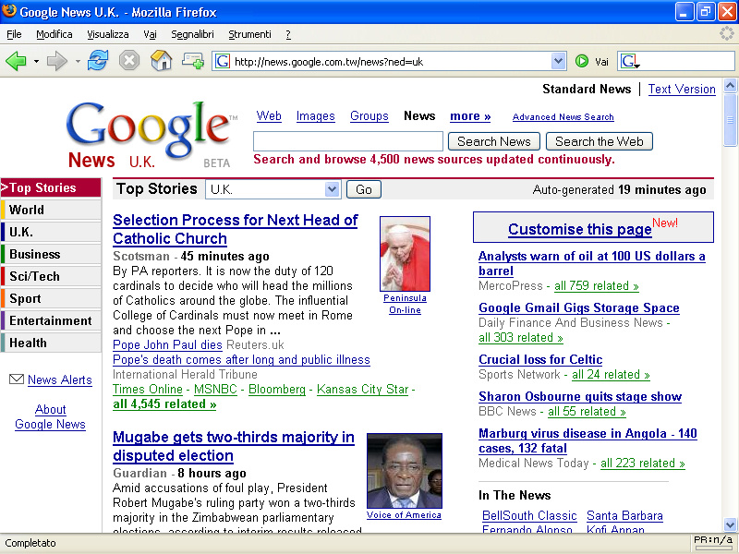Viewport: 739px width, 554px height.
Task: Select the U.K. news section in sidebar
Action: pos(51,232)
